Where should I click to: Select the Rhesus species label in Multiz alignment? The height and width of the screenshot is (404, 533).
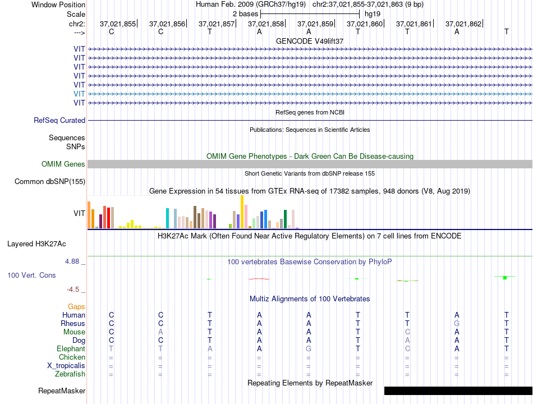coord(73,323)
